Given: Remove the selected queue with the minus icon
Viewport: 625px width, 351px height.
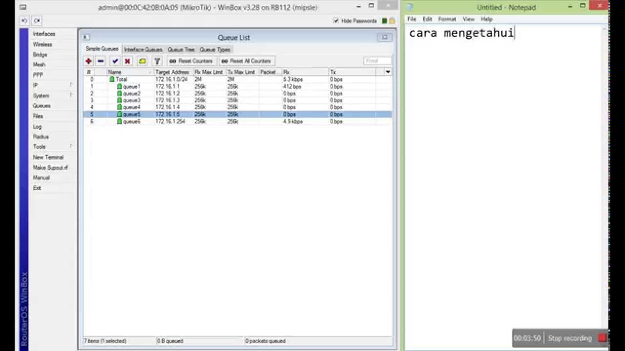Looking at the screenshot, I should (x=101, y=61).
